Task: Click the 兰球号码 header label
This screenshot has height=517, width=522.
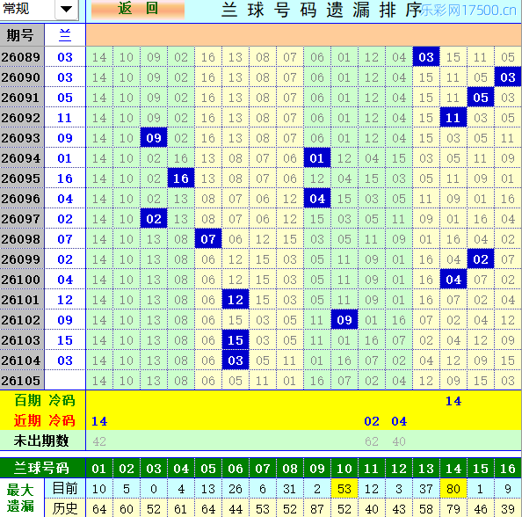Action: (x=41, y=468)
